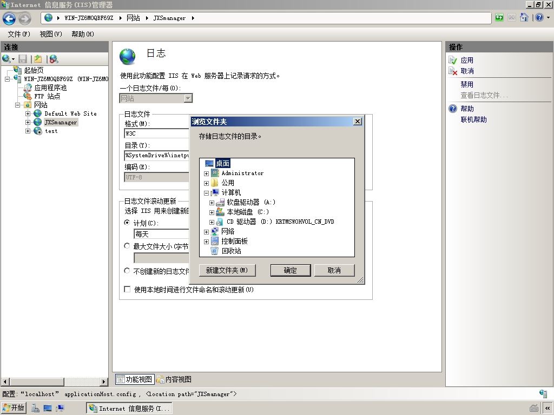
Task: Click the 禁用 action link
Action: [467, 84]
